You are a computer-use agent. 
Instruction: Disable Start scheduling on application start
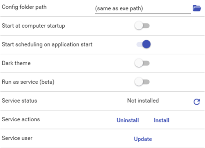tap(143, 44)
